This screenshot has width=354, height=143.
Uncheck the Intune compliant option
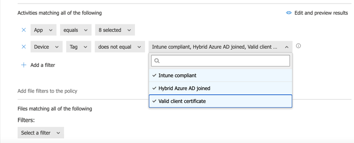click(x=220, y=75)
